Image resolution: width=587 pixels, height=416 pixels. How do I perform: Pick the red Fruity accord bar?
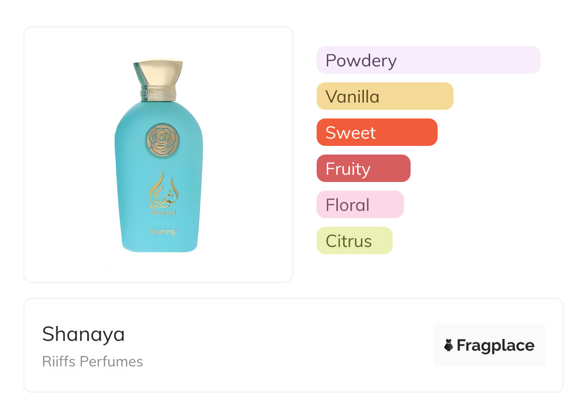(x=363, y=169)
